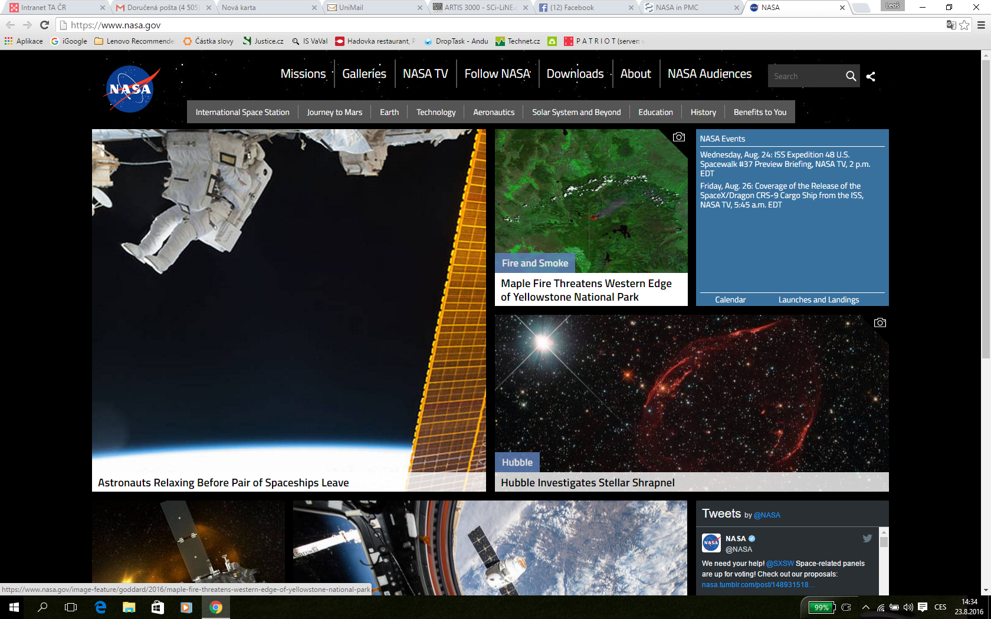This screenshot has height=619, width=991.
Task: Select the Technology topic
Action: click(x=436, y=112)
